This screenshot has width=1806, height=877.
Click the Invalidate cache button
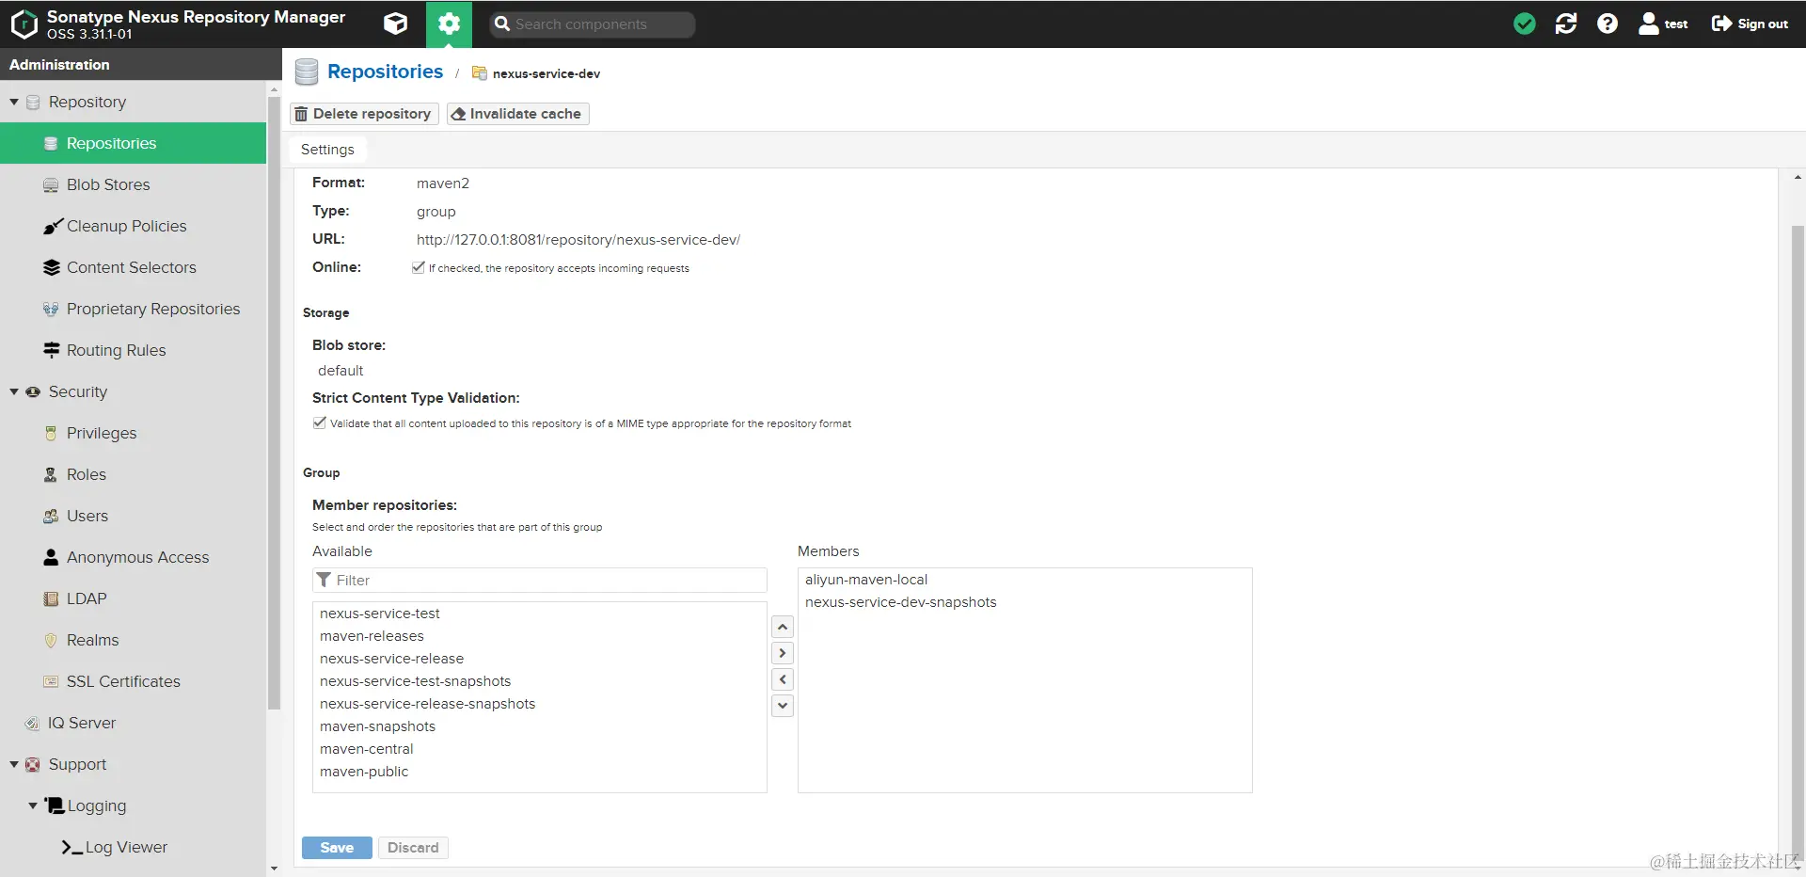pos(517,114)
